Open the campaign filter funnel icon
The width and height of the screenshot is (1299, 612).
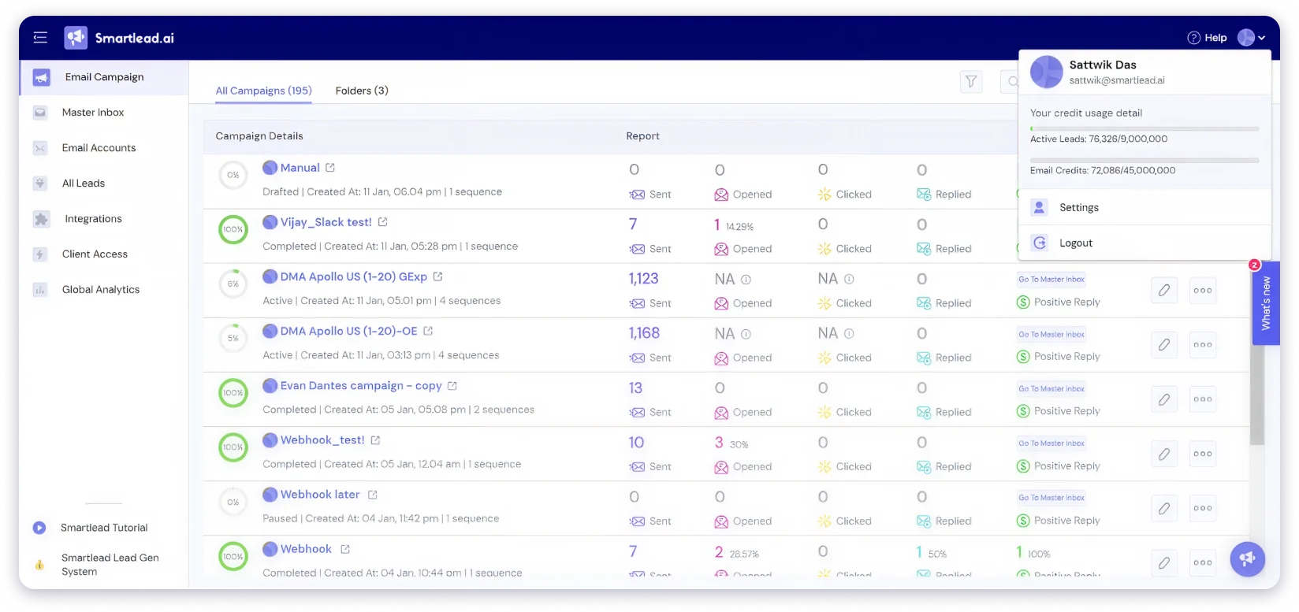pyautogui.click(x=971, y=81)
